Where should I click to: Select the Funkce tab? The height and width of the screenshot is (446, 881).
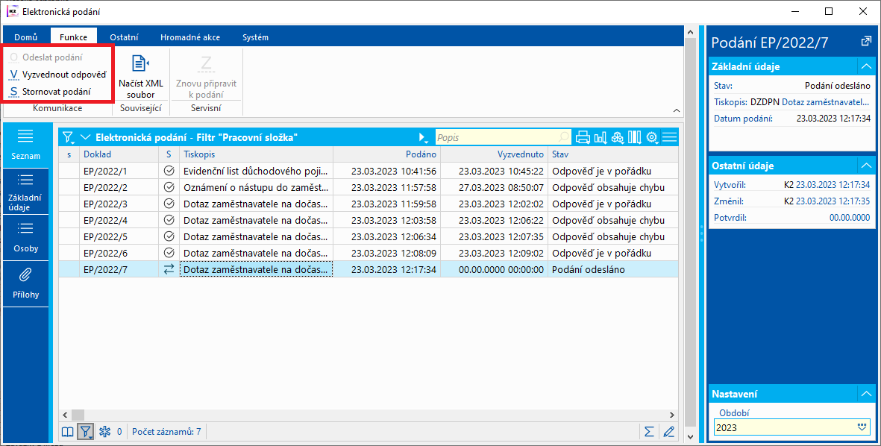point(74,37)
